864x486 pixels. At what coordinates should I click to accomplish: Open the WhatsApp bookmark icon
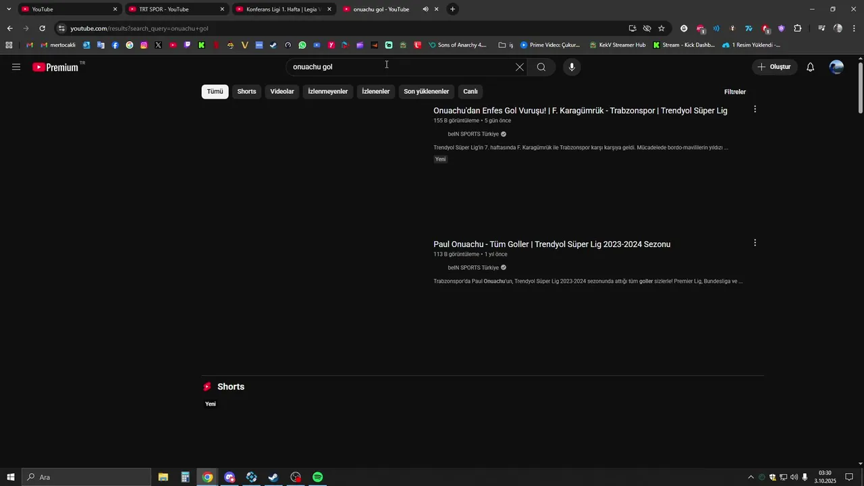[302, 45]
